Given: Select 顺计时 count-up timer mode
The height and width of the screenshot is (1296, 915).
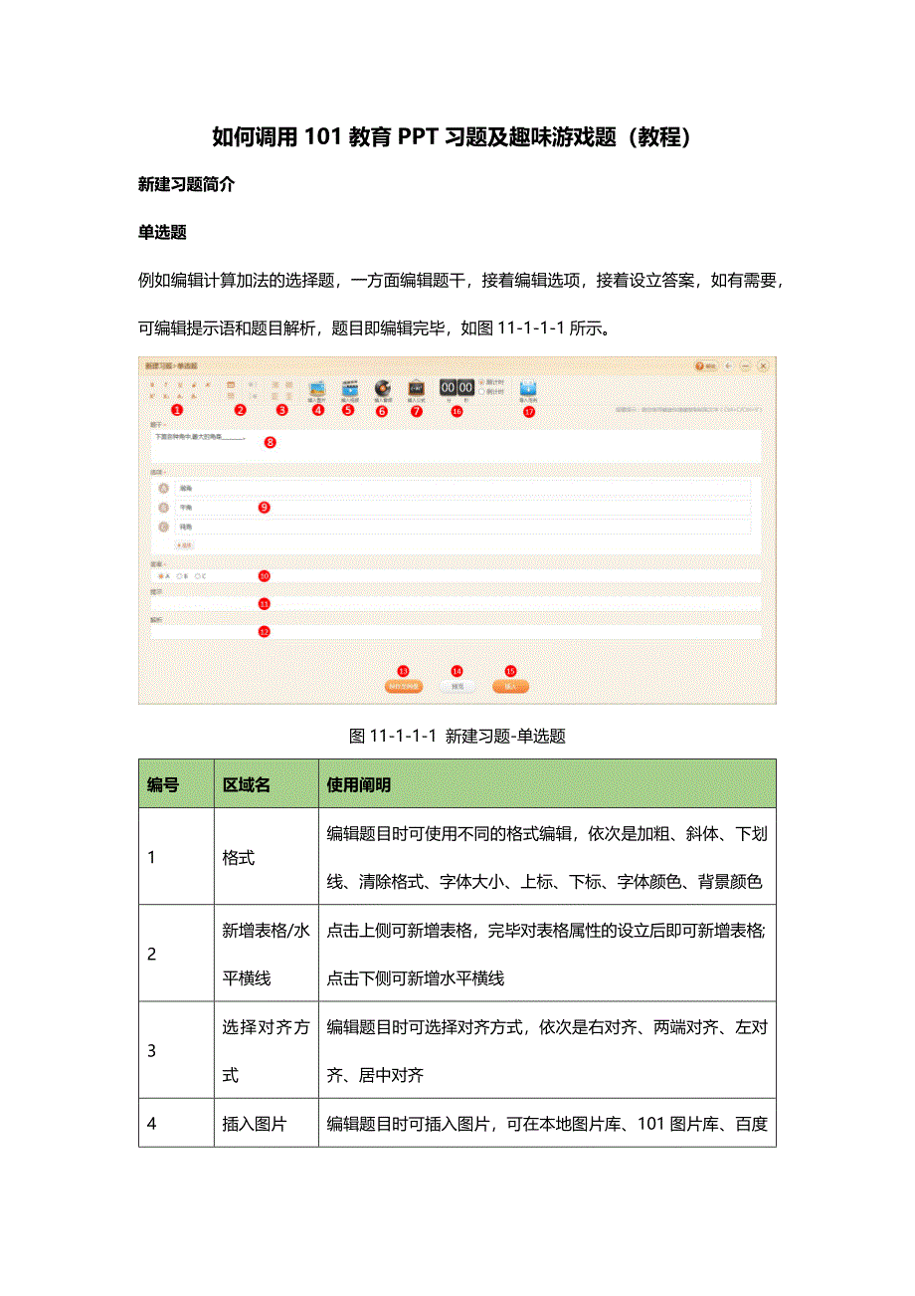Looking at the screenshot, I should (480, 381).
